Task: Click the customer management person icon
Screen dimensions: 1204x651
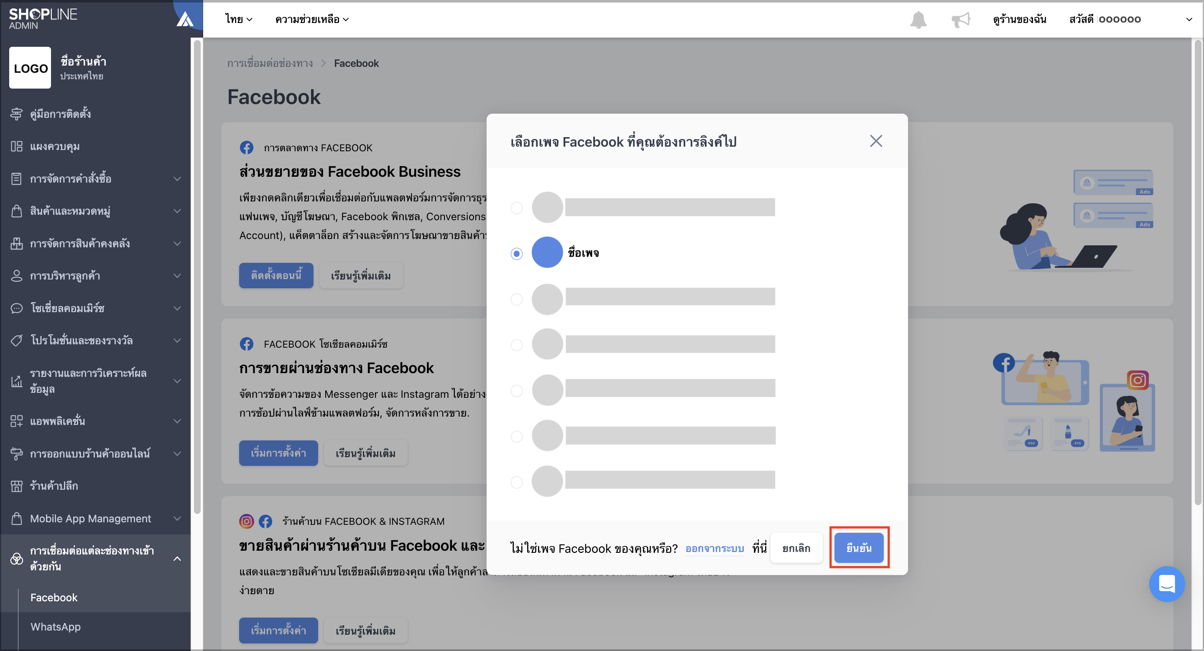Action: [16, 275]
